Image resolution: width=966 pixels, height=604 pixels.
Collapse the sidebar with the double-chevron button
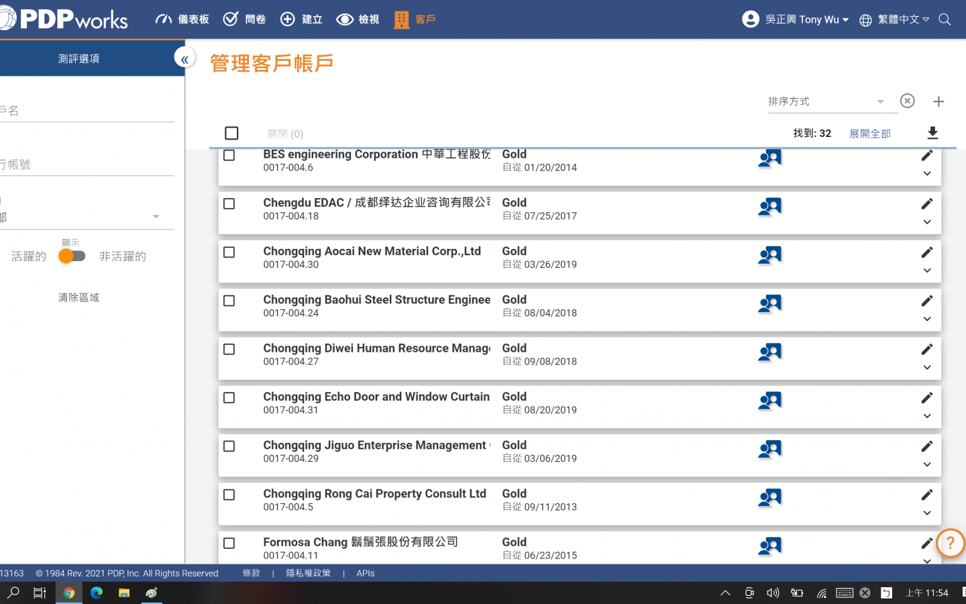click(x=184, y=58)
